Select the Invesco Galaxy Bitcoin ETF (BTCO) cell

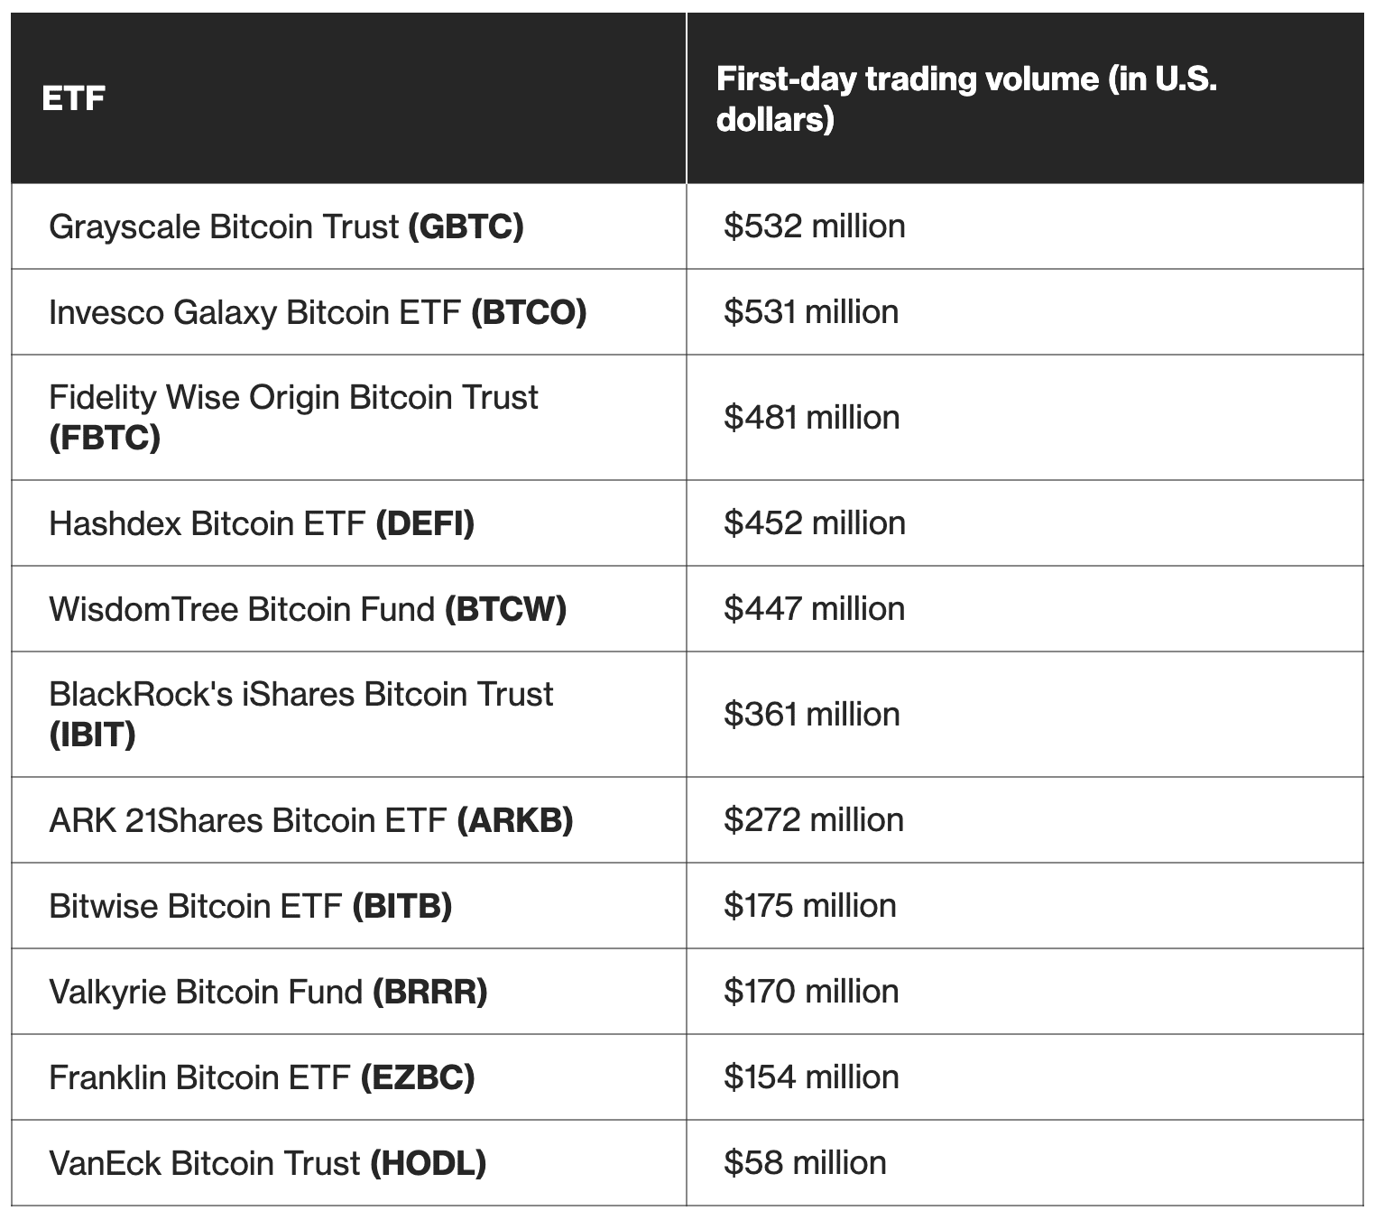[x=318, y=312]
